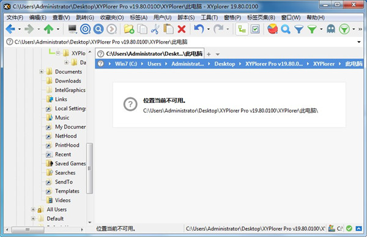Click Desktop in breadcrumb bar
Screen dimensions: 367x237
224,64
